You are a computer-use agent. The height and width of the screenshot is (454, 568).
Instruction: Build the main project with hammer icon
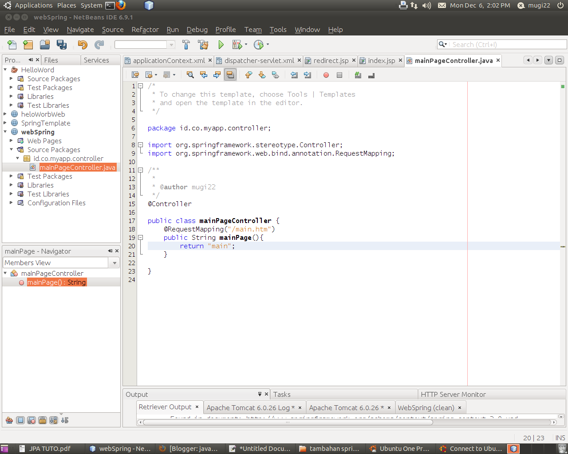coord(186,44)
